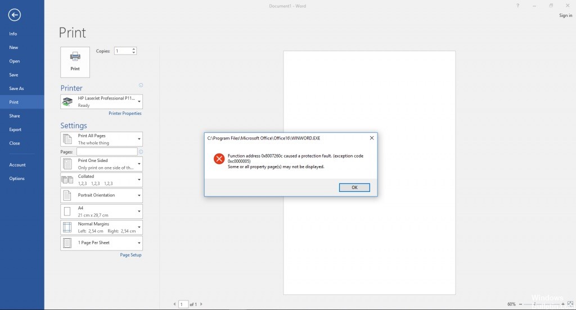Click the Collated pages icon
576x310 pixels.
67,179
